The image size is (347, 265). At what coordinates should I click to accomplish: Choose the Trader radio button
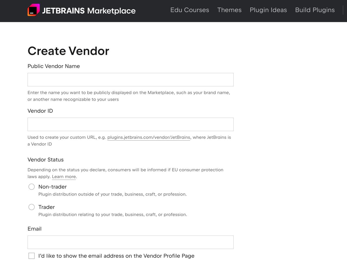(32, 207)
